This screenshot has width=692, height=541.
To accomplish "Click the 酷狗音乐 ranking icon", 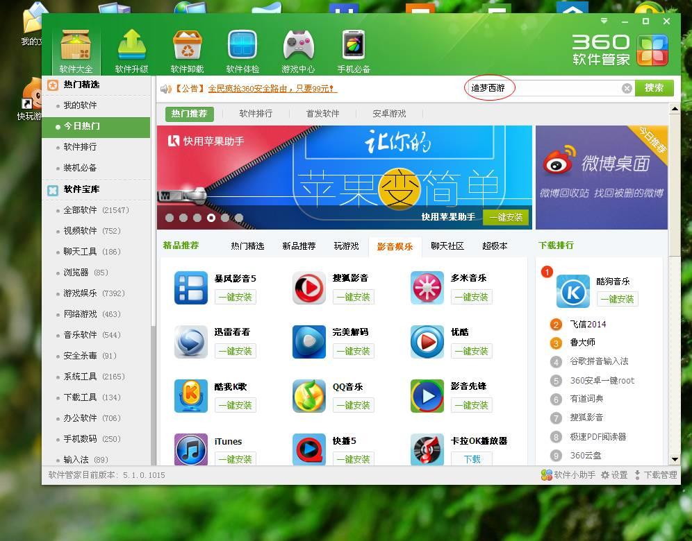I will (x=572, y=291).
